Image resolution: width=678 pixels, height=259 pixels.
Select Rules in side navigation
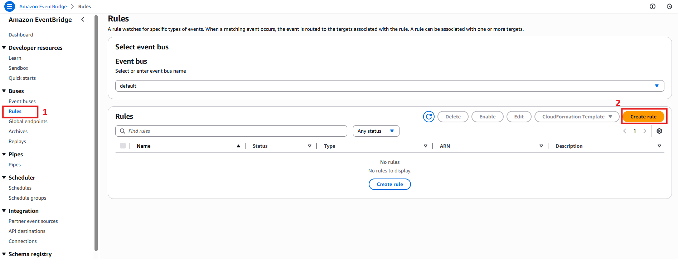pyautogui.click(x=15, y=111)
